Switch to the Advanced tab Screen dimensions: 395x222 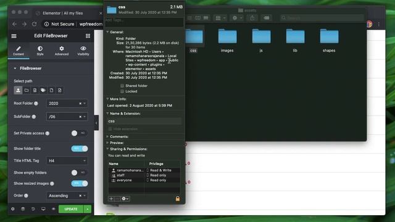tap(62, 51)
